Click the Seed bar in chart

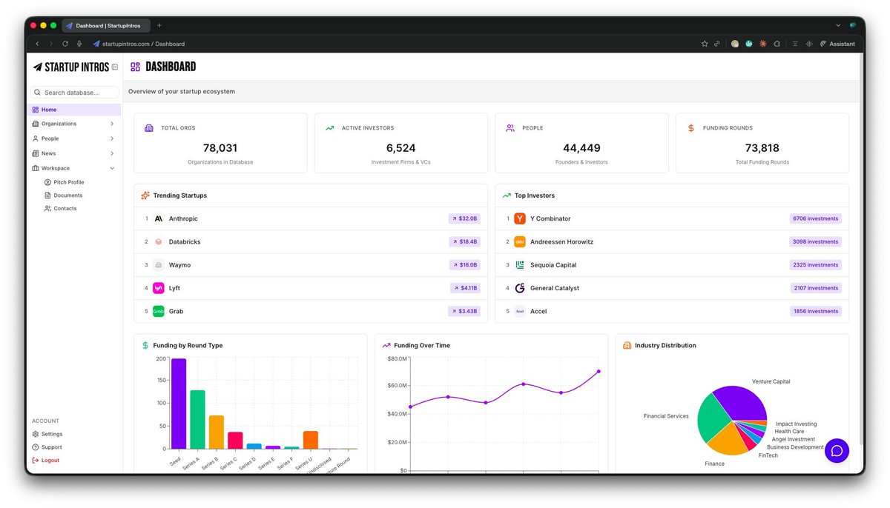tap(179, 404)
